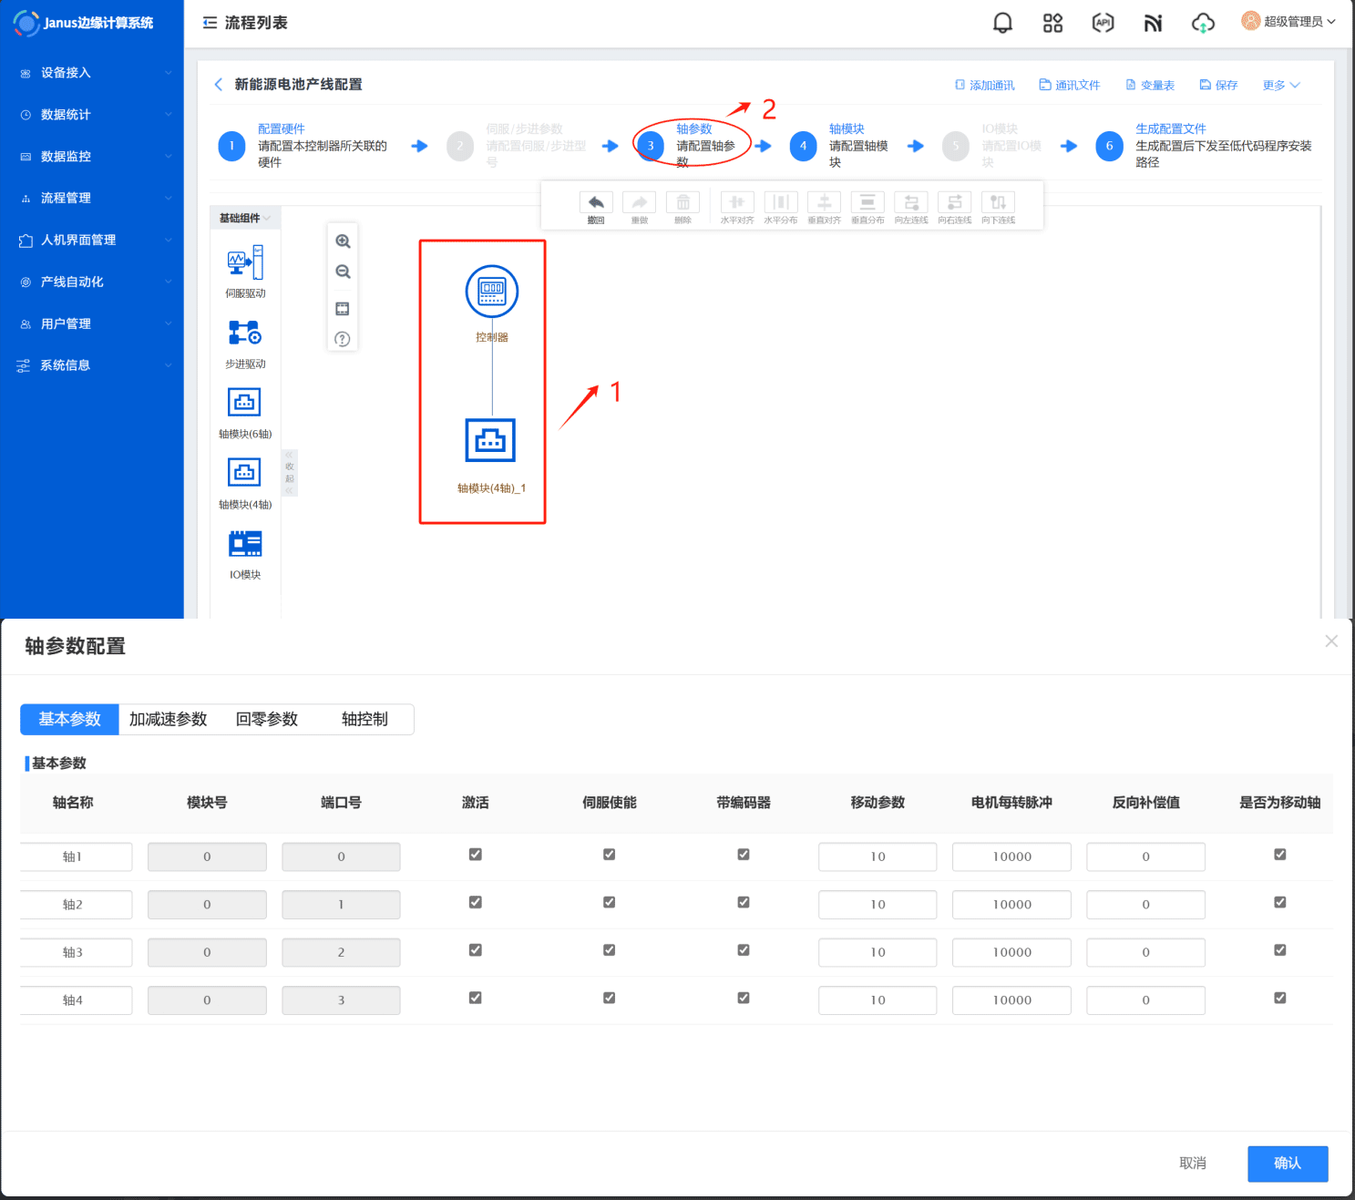Image resolution: width=1355 pixels, height=1200 pixels.
Task: Click the 确认 button
Action: click(1287, 1164)
